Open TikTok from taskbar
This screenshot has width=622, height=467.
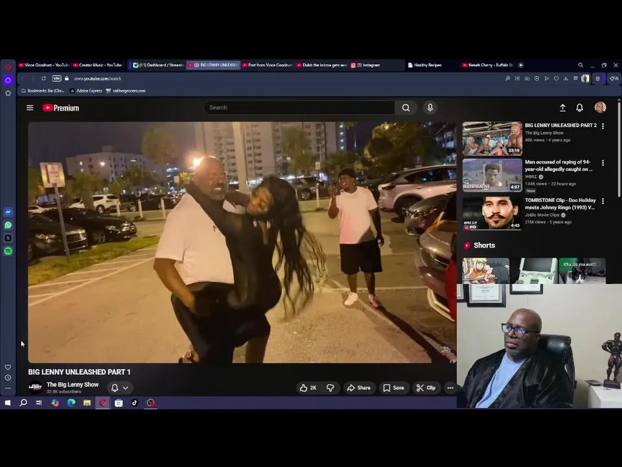(135, 403)
